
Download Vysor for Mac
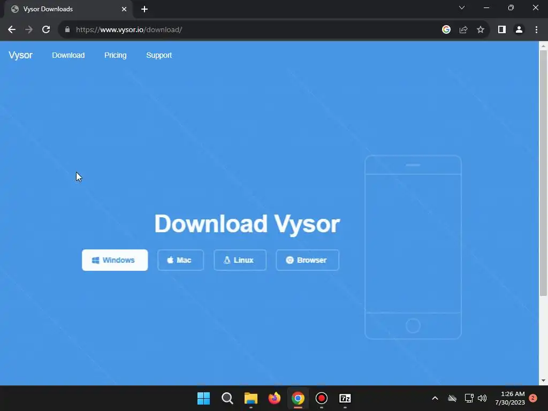[x=180, y=260]
